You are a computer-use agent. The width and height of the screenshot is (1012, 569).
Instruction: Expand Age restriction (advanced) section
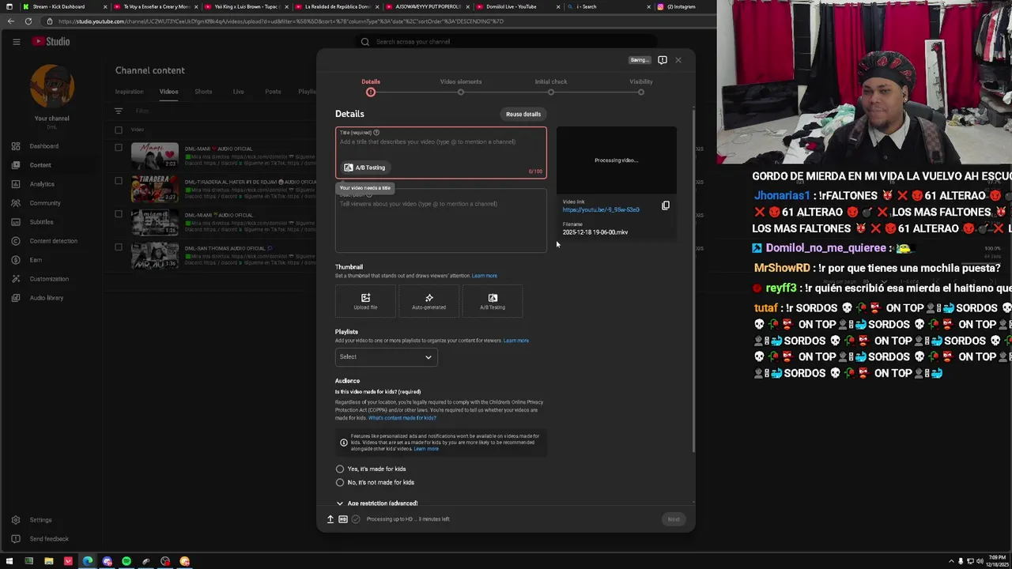point(377,503)
